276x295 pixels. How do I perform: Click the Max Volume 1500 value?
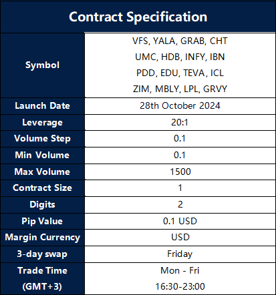pos(180,172)
